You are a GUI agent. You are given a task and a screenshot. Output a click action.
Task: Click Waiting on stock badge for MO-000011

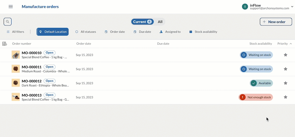(x=256, y=69)
